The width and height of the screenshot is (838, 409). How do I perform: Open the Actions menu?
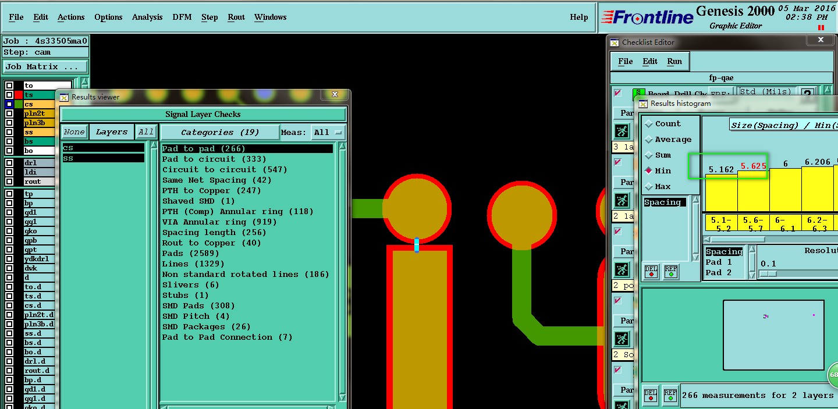click(71, 17)
